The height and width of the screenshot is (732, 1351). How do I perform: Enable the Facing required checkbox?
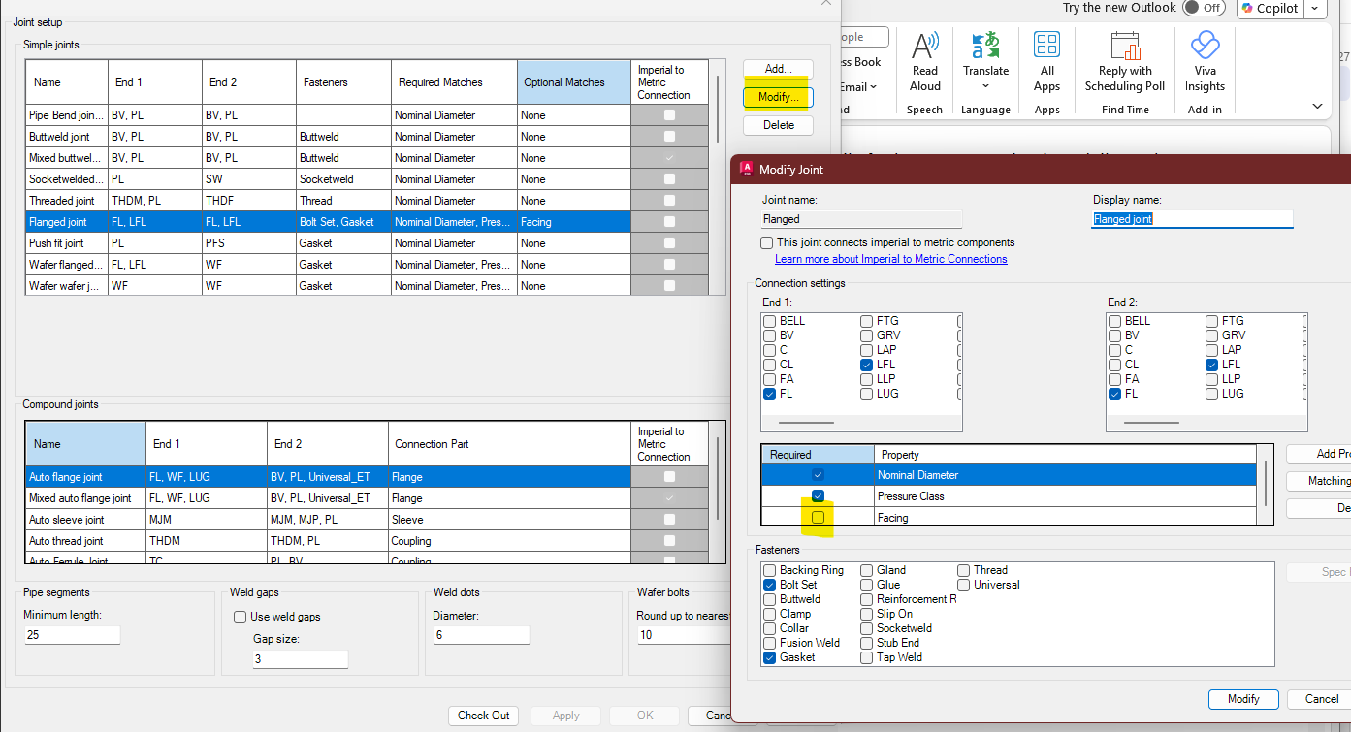pyautogui.click(x=818, y=518)
